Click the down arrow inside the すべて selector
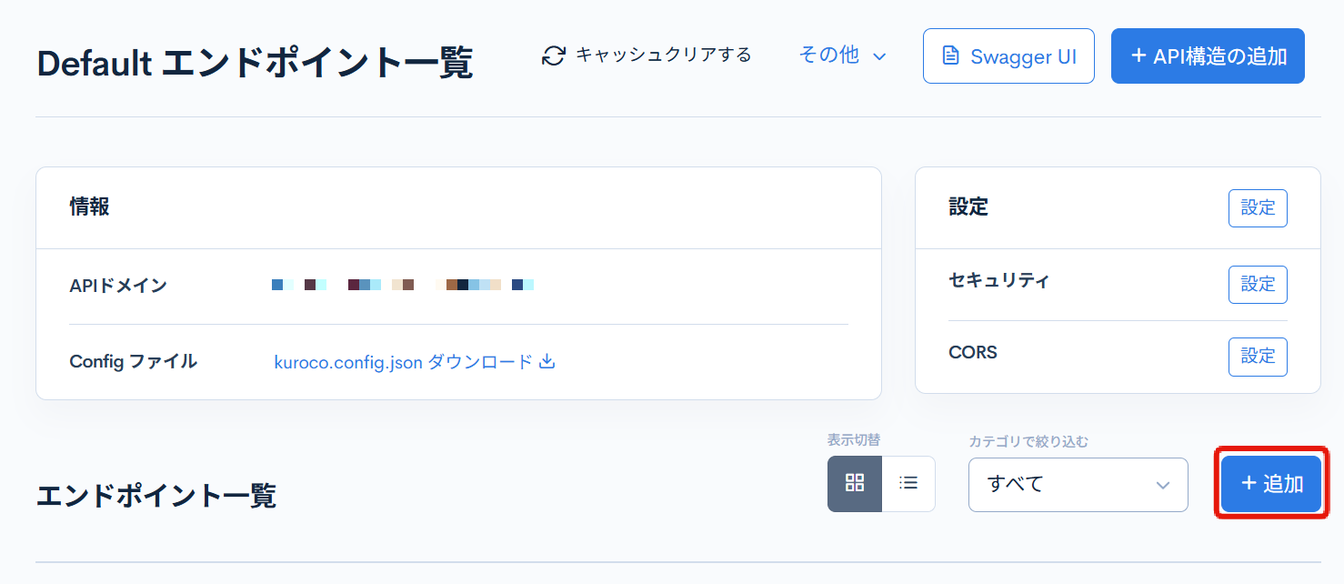Screen dimensions: 1344x584 tap(1163, 485)
